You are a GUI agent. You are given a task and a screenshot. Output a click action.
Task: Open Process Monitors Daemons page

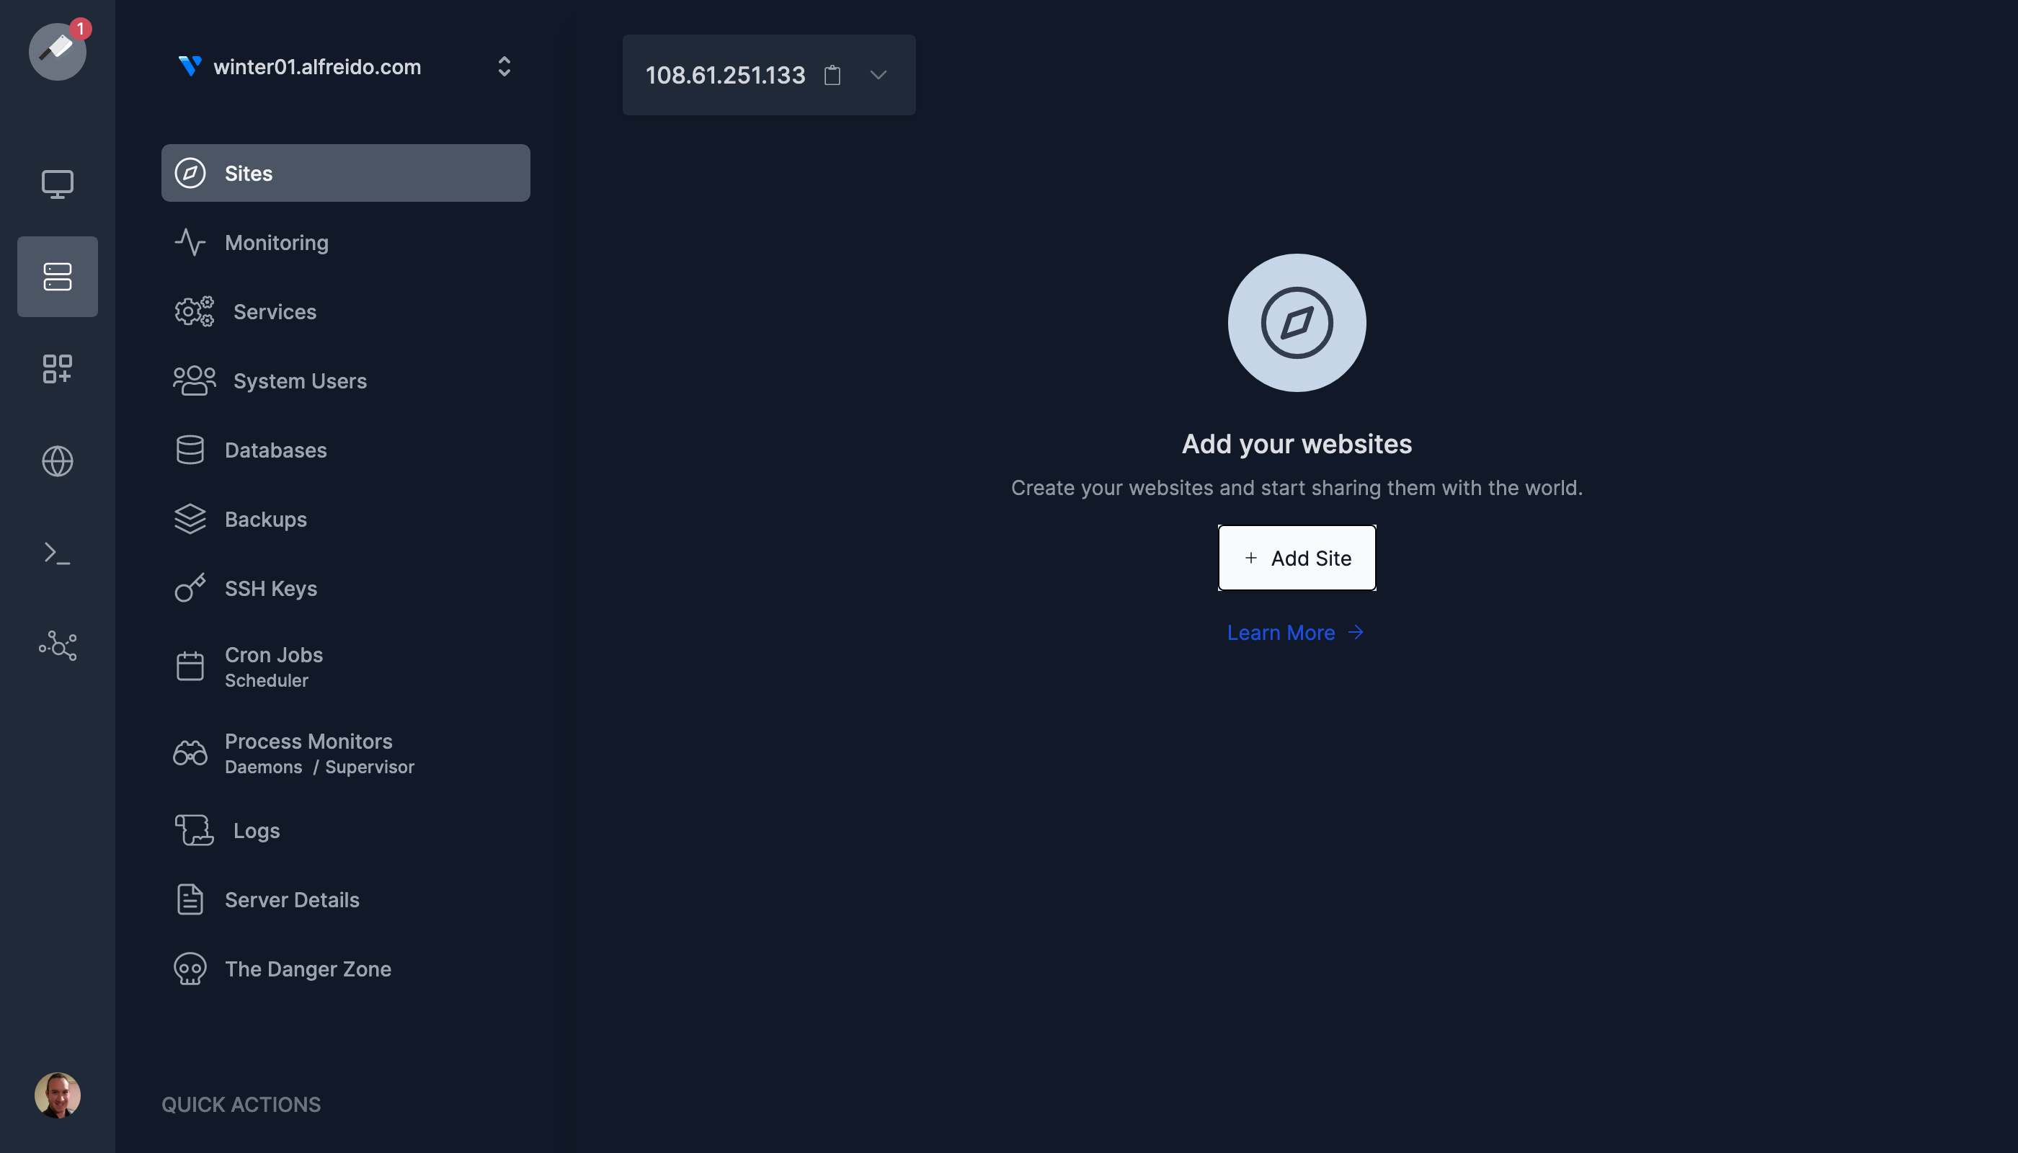(308, 752)
